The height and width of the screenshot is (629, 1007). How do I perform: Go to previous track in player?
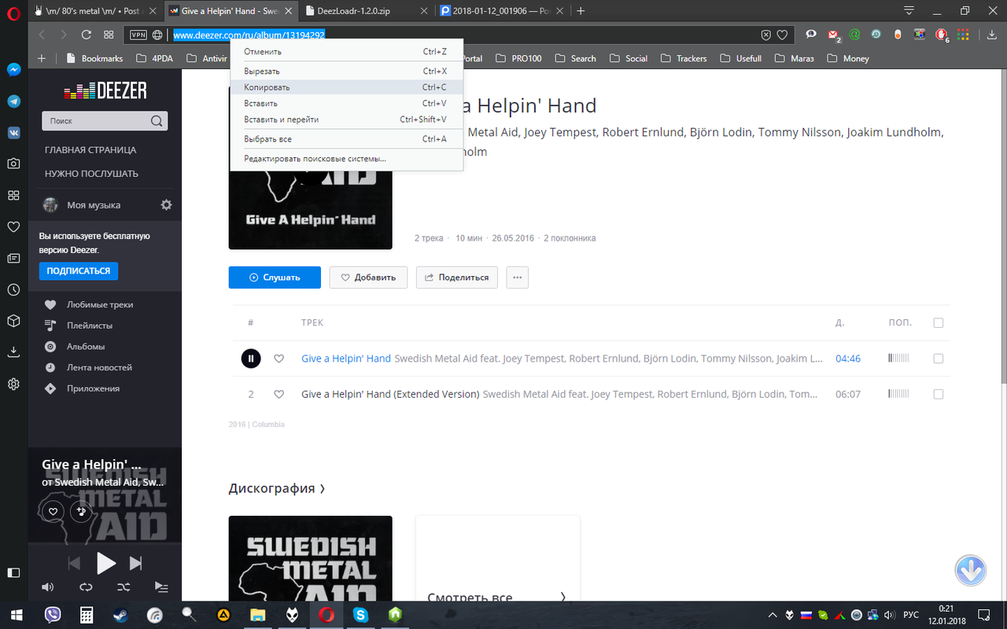pyautogui.click(x=74, y=563)
